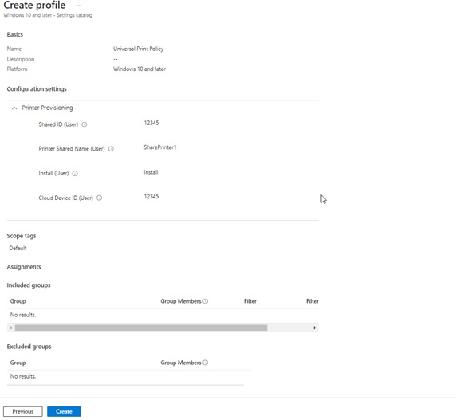Click info icon next to Install (User)
The height and width of the screenshot is (420, 456).
coord(75,174)
